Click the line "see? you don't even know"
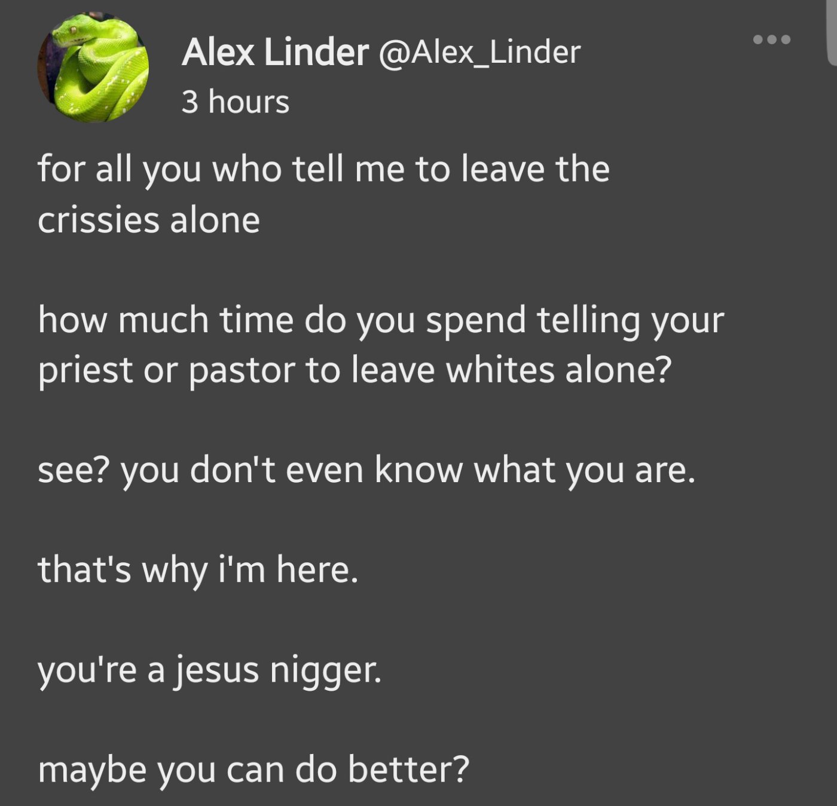This screenshot has height=806, width=837. [366, 470]
